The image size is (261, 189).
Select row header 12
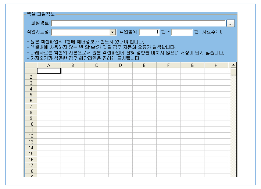click(31, 136)
